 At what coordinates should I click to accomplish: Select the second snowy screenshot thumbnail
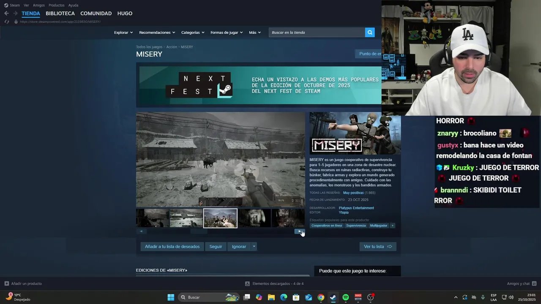coord(186,218)
